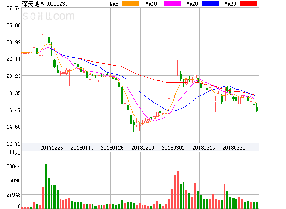This screenshot has height=209, width=286.
Task: Select the 20180209 date marker
Action: point(143,148)
